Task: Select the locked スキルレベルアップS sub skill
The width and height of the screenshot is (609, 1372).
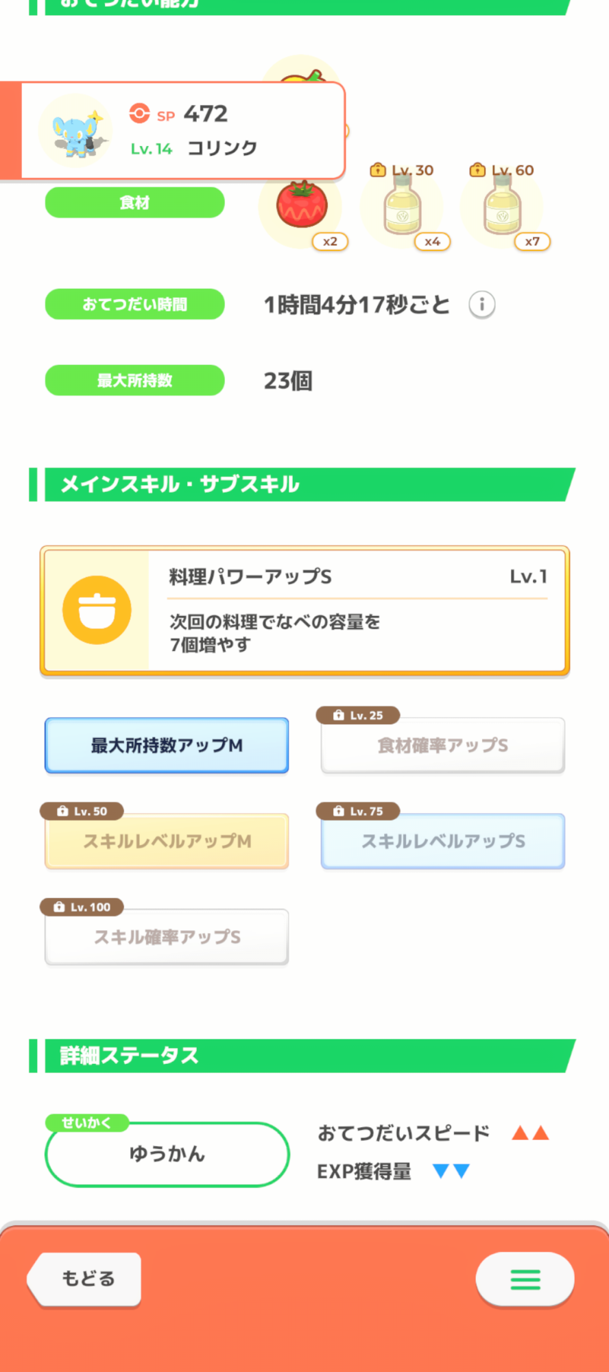Action: [442, 841]
